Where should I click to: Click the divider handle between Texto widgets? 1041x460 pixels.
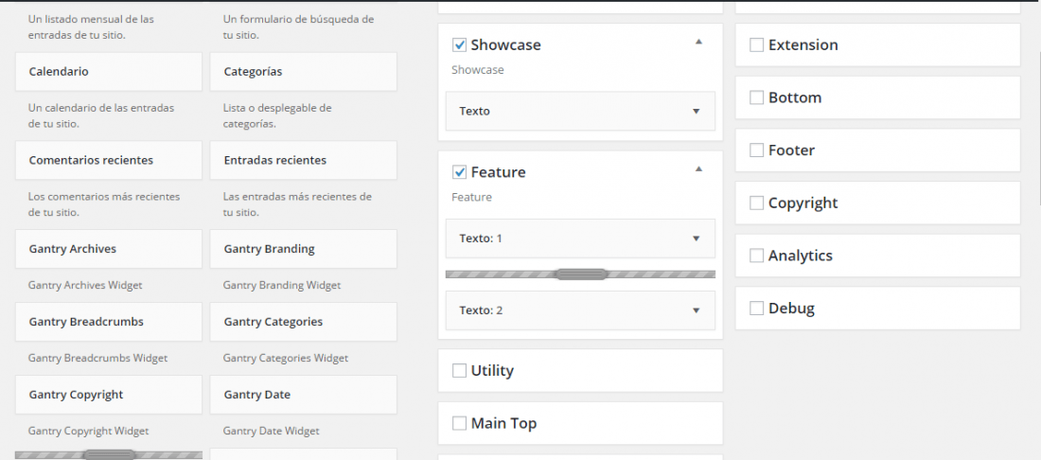pos(581,274)
